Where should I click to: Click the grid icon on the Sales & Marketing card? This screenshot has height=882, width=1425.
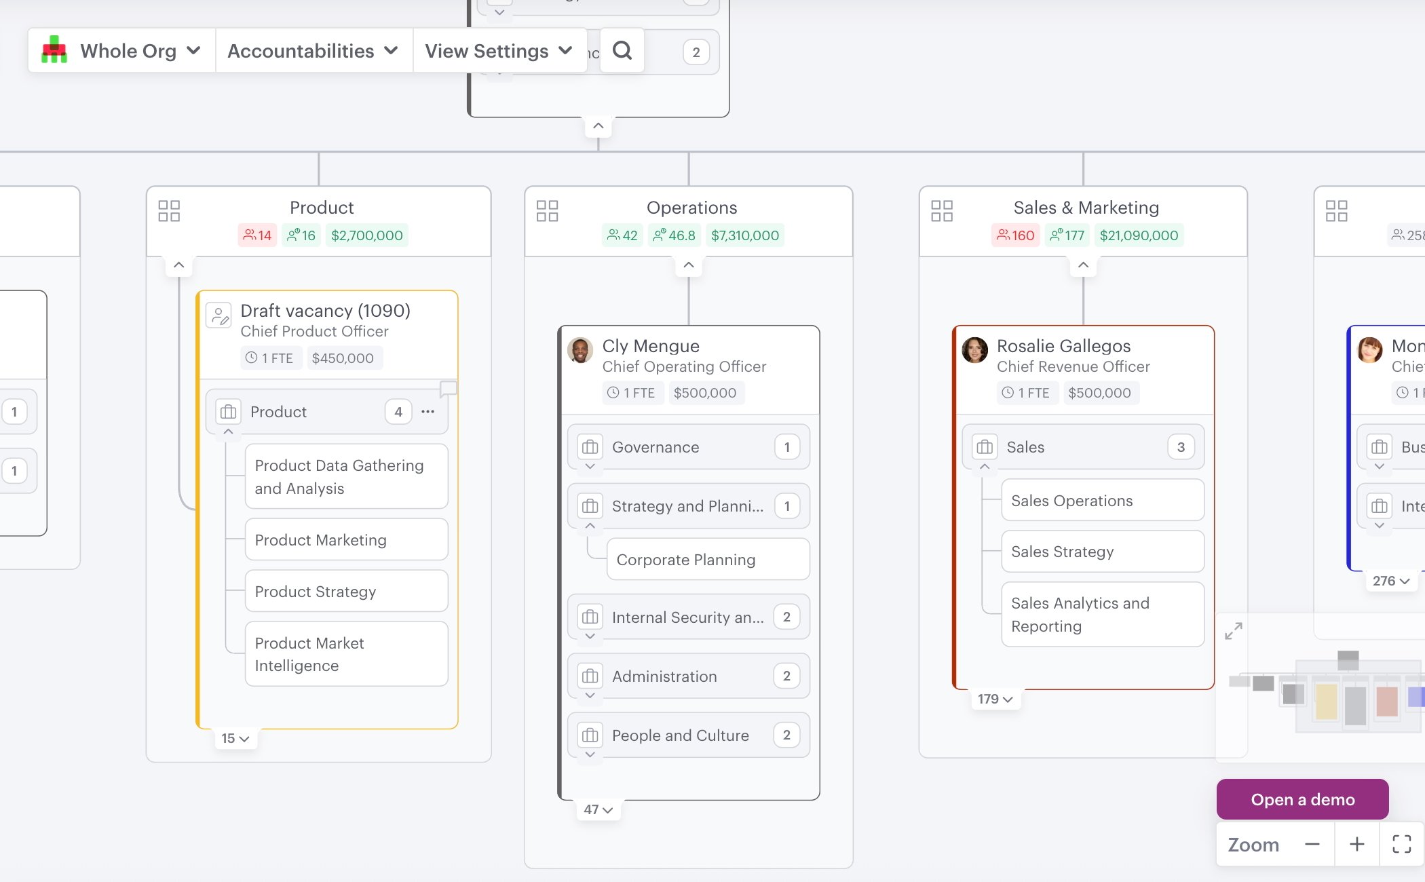click(x=943, y=212)
